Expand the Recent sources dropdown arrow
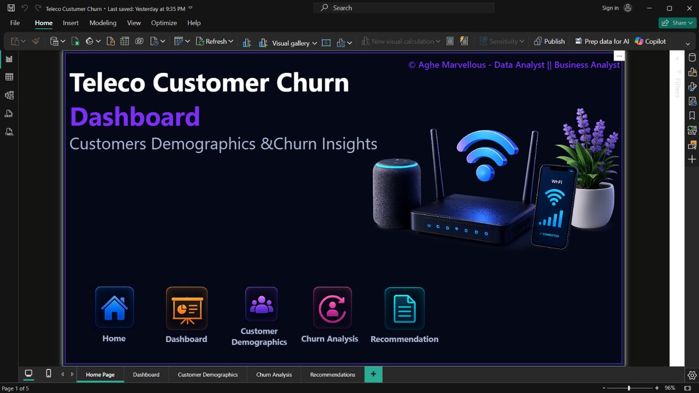The height and width of the screenshot is (393, 699). 163,42
